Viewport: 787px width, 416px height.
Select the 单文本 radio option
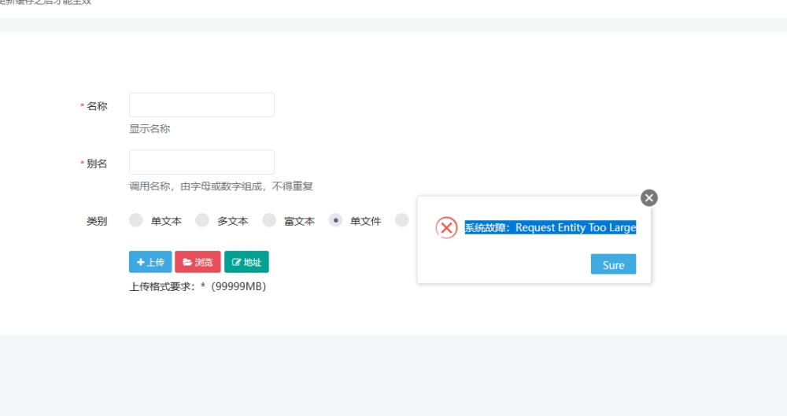coord(136,220)
